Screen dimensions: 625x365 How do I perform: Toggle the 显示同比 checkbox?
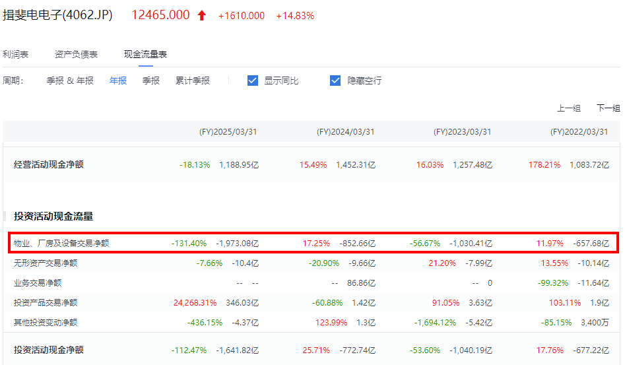[253, 81]
